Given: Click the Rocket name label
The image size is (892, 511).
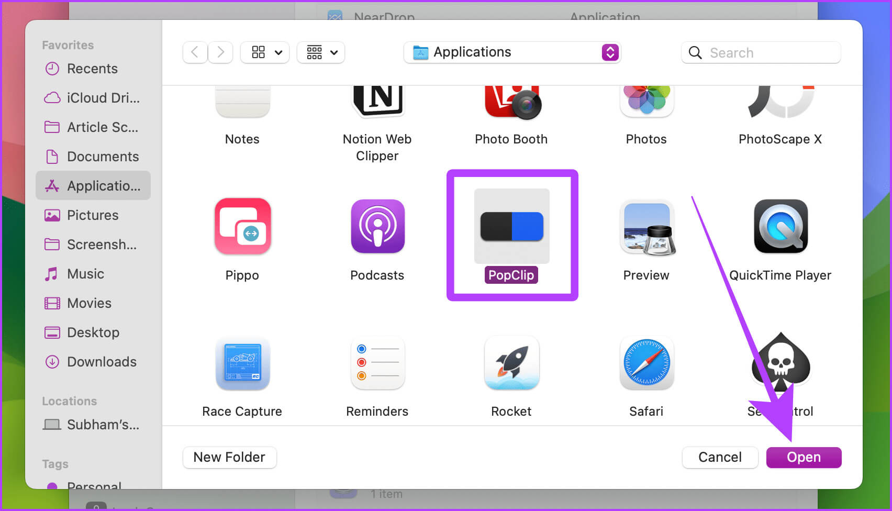Looking at the screenshot, I should (x=511, y=412).
